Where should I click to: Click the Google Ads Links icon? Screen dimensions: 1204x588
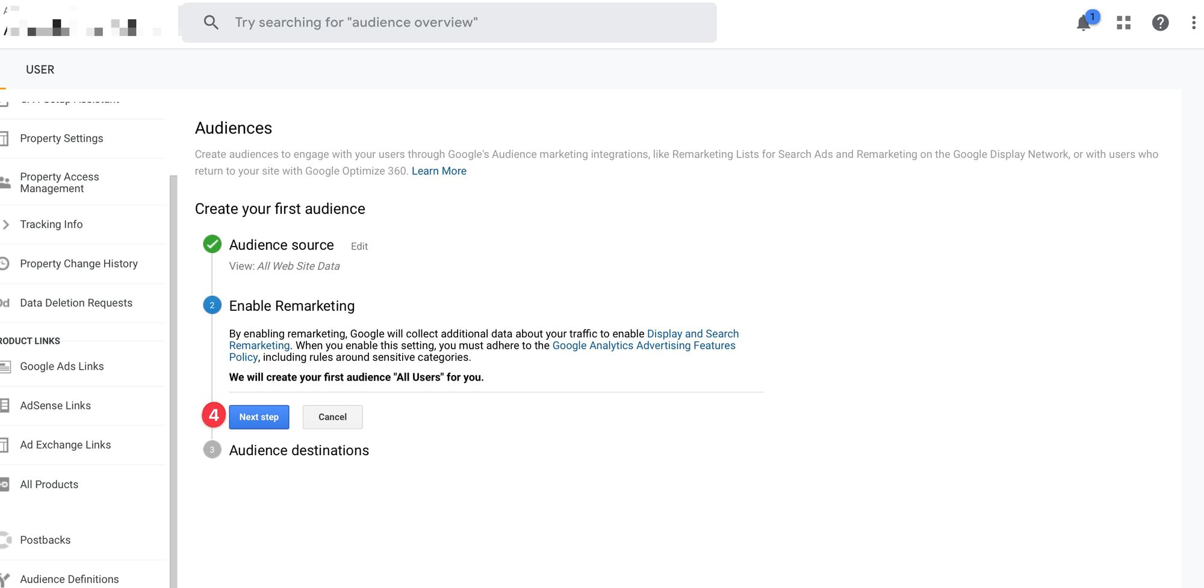[5, 367]
